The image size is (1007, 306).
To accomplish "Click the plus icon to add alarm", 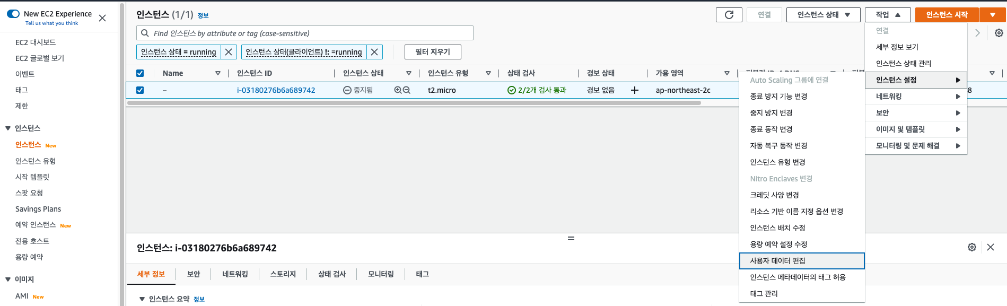I will (635, 90).
